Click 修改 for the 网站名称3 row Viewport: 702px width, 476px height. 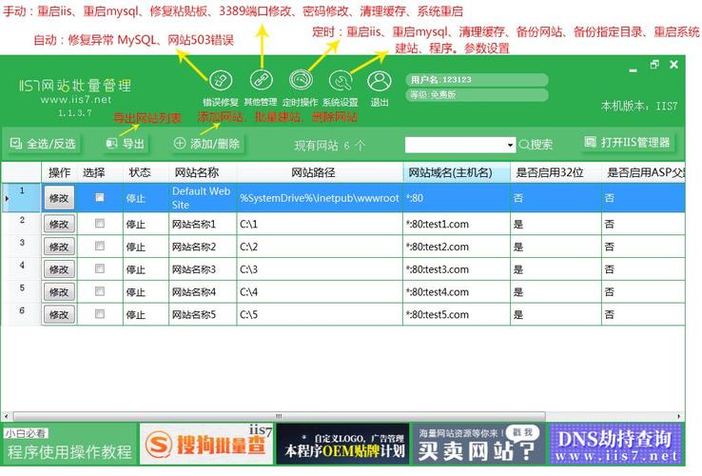click(59, 269)
